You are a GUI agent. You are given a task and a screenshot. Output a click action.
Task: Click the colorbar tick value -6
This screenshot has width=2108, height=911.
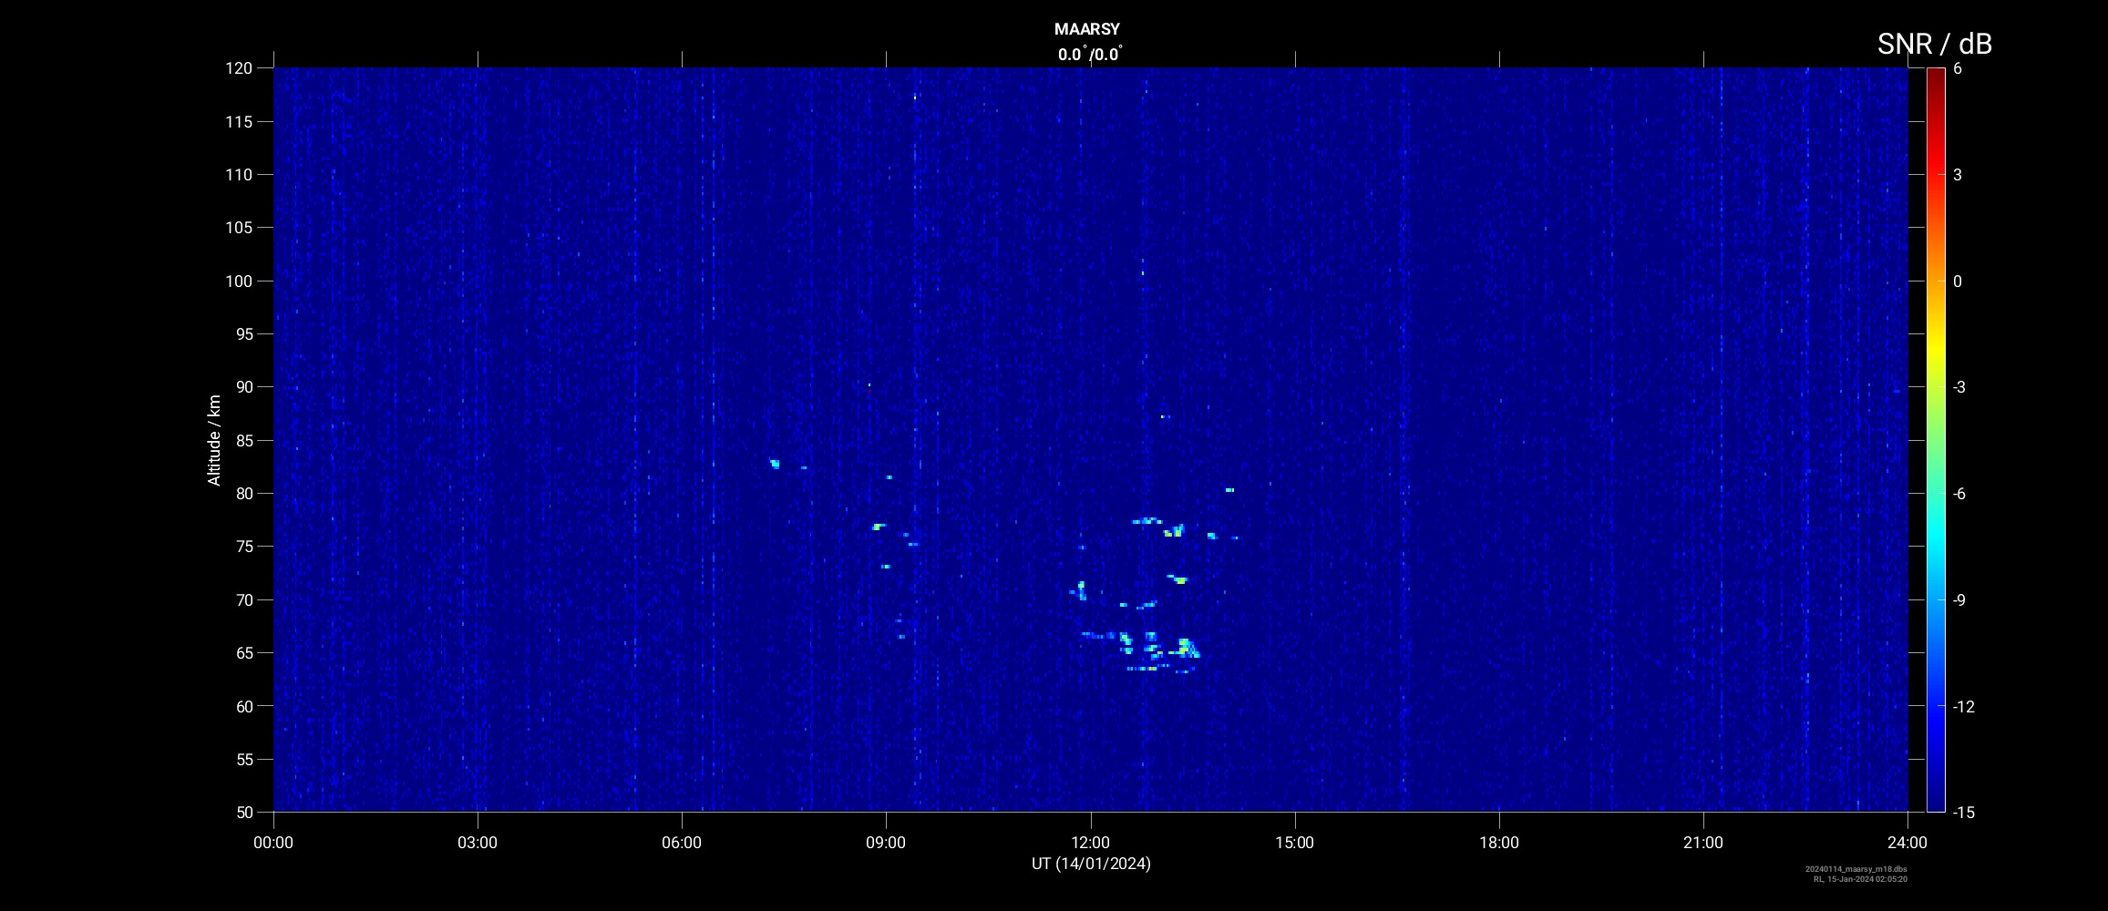point(1959,494)
